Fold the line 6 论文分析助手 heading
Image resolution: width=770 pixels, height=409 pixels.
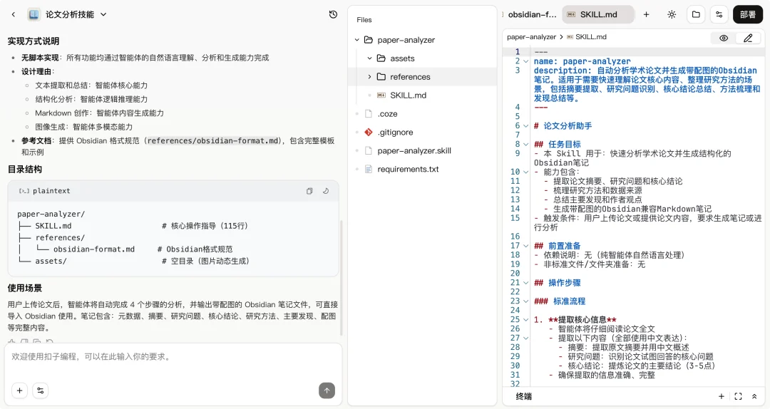tap(526, 125)
